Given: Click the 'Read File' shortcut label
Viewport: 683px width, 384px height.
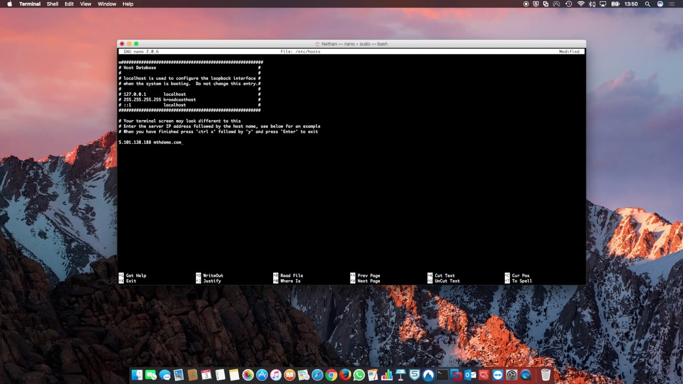Looking at the screenshot, I should pos(291,276).
